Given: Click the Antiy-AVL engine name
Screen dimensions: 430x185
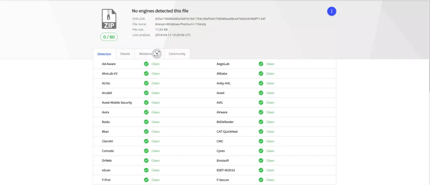Looking at the screenshot, I should tap(223, 83).
